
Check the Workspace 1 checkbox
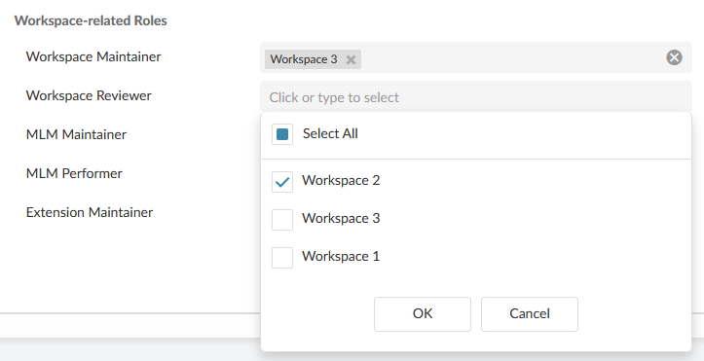[282, 258]
